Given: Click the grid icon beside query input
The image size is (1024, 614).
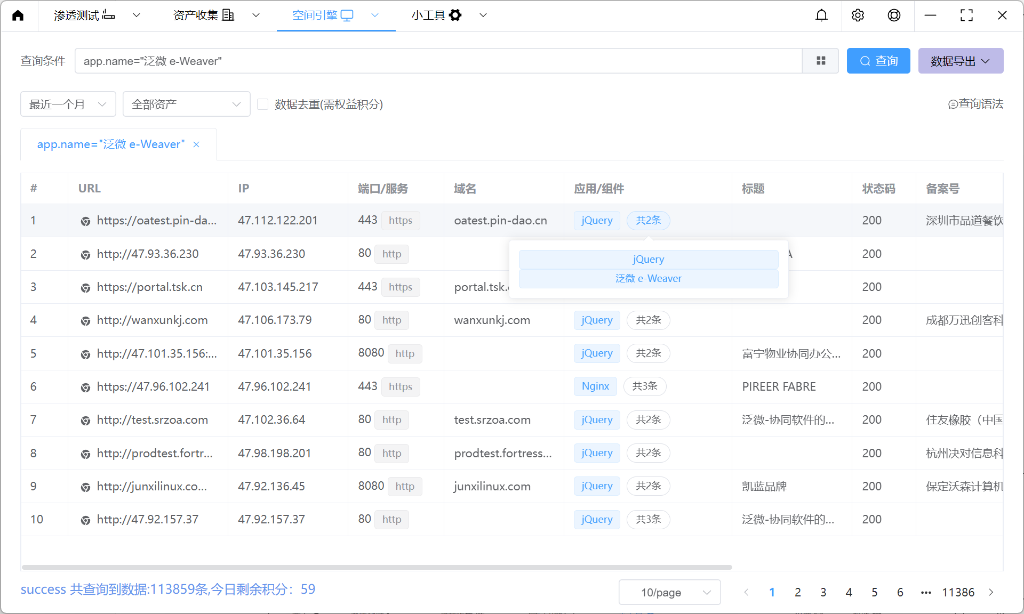Looking at the screenshot, I should click(821, 61).
